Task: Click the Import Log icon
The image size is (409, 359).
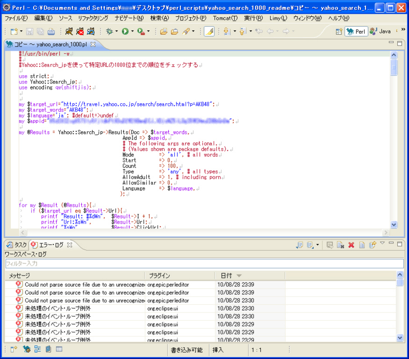Action: [x=310, y=245]
